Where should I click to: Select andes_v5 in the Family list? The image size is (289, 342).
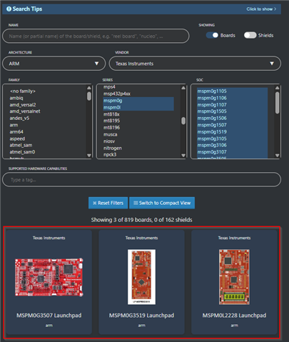(x=19, y=118)
